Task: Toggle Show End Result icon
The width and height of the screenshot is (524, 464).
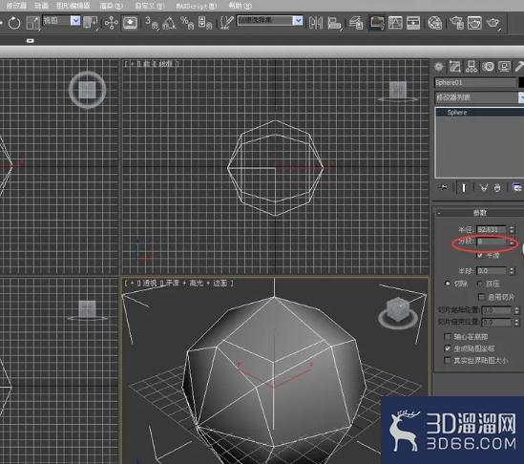Action: click(464, 187)
